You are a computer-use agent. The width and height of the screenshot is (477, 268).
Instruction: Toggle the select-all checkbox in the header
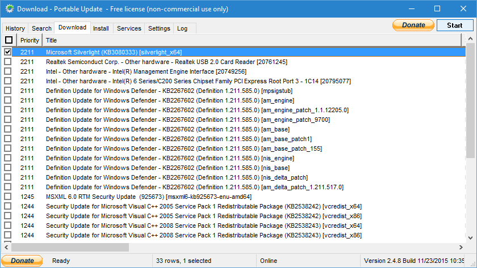point(9,40)
